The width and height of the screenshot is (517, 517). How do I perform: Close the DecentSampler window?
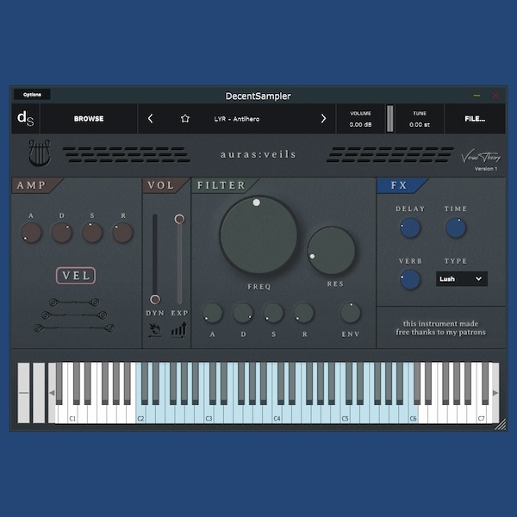click(x=495, y=96)
